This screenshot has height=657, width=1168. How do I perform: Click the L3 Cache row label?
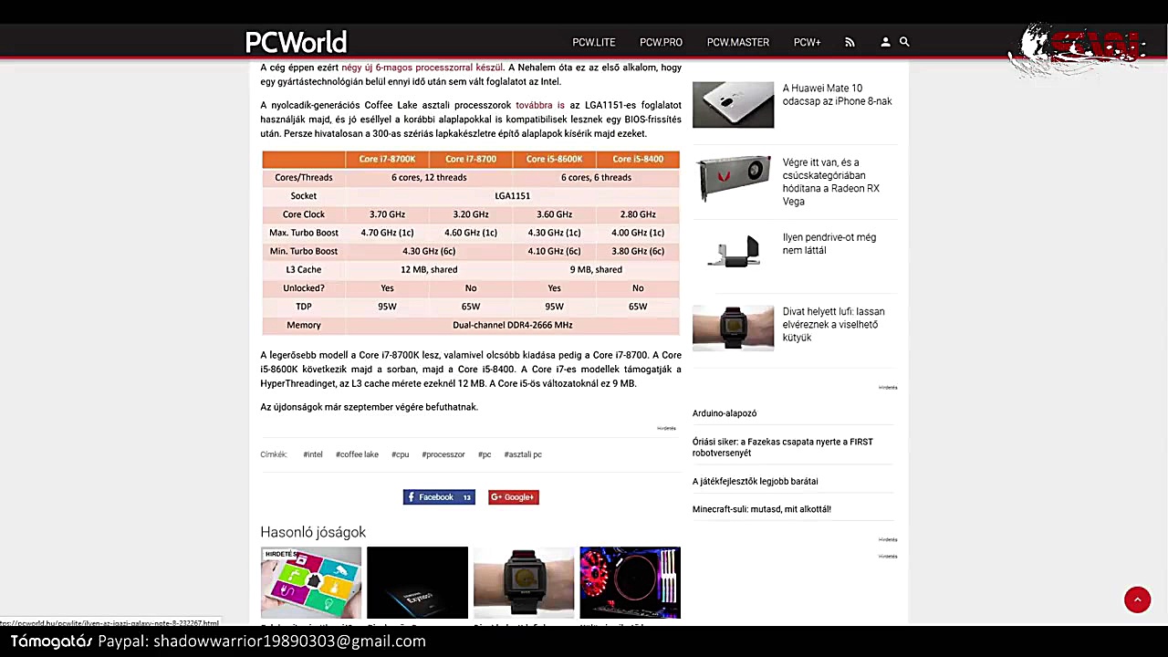(x=304, y=269)
